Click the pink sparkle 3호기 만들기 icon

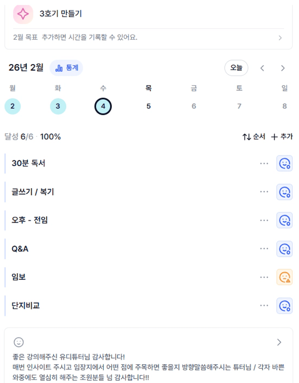pyautogui.click(x=23, y=14)
